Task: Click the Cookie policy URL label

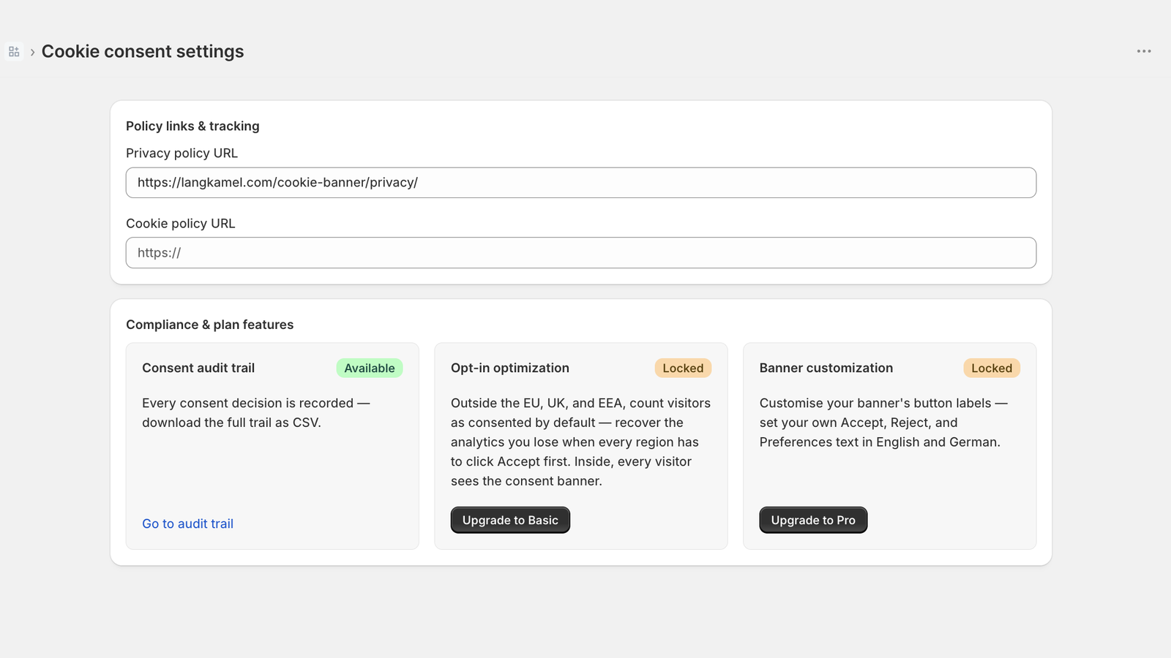Action: pos(181,223)
